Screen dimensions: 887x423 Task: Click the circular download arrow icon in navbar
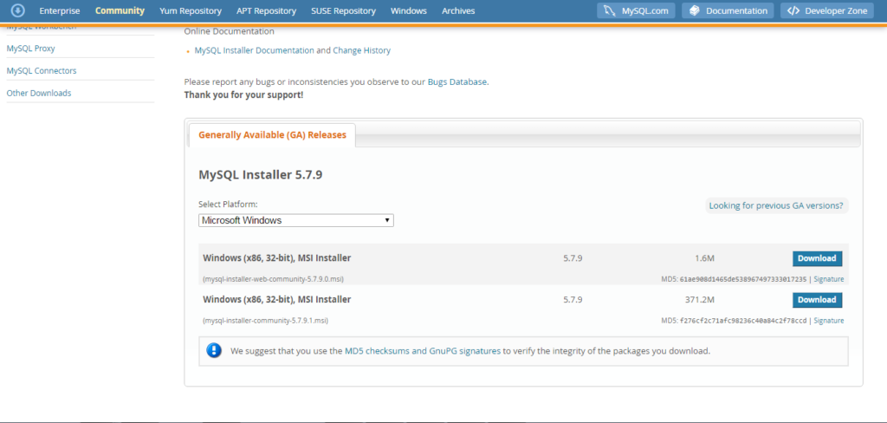pyautogui.click(x=18, y=10)
